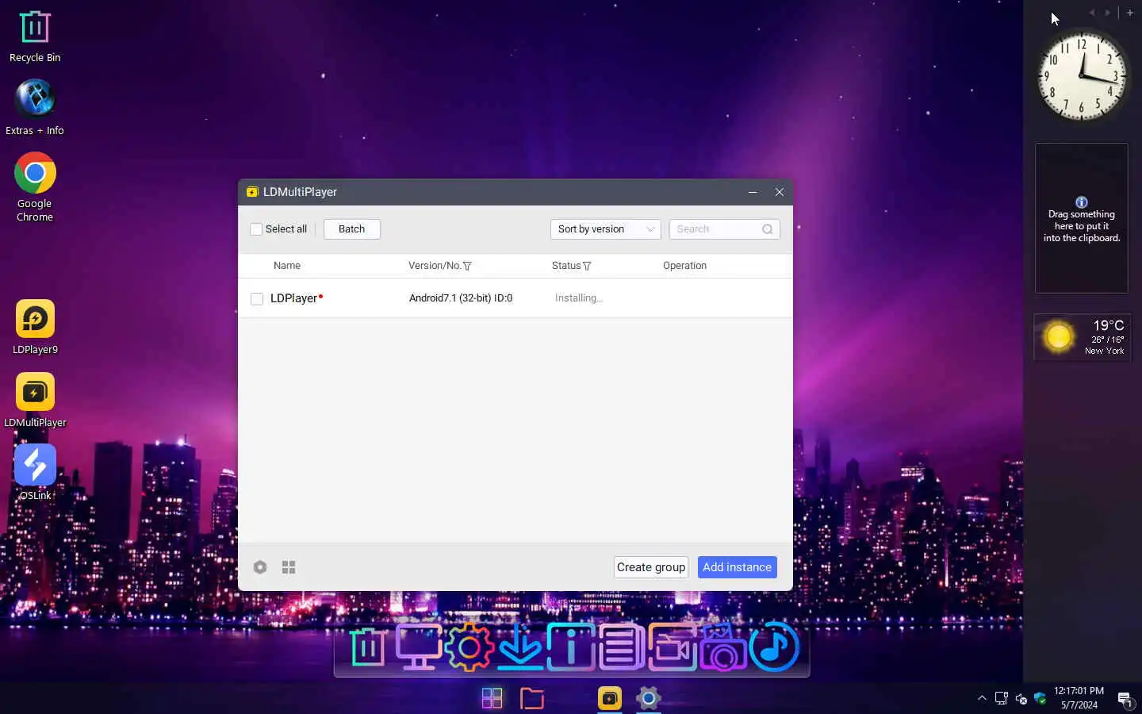
Task: Click the neon gear dock icon
Action: (469, 647)
